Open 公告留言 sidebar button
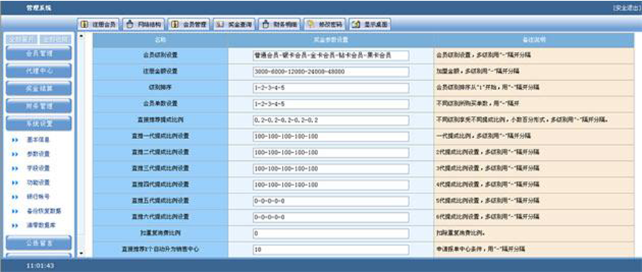 [x=39, y=242]
